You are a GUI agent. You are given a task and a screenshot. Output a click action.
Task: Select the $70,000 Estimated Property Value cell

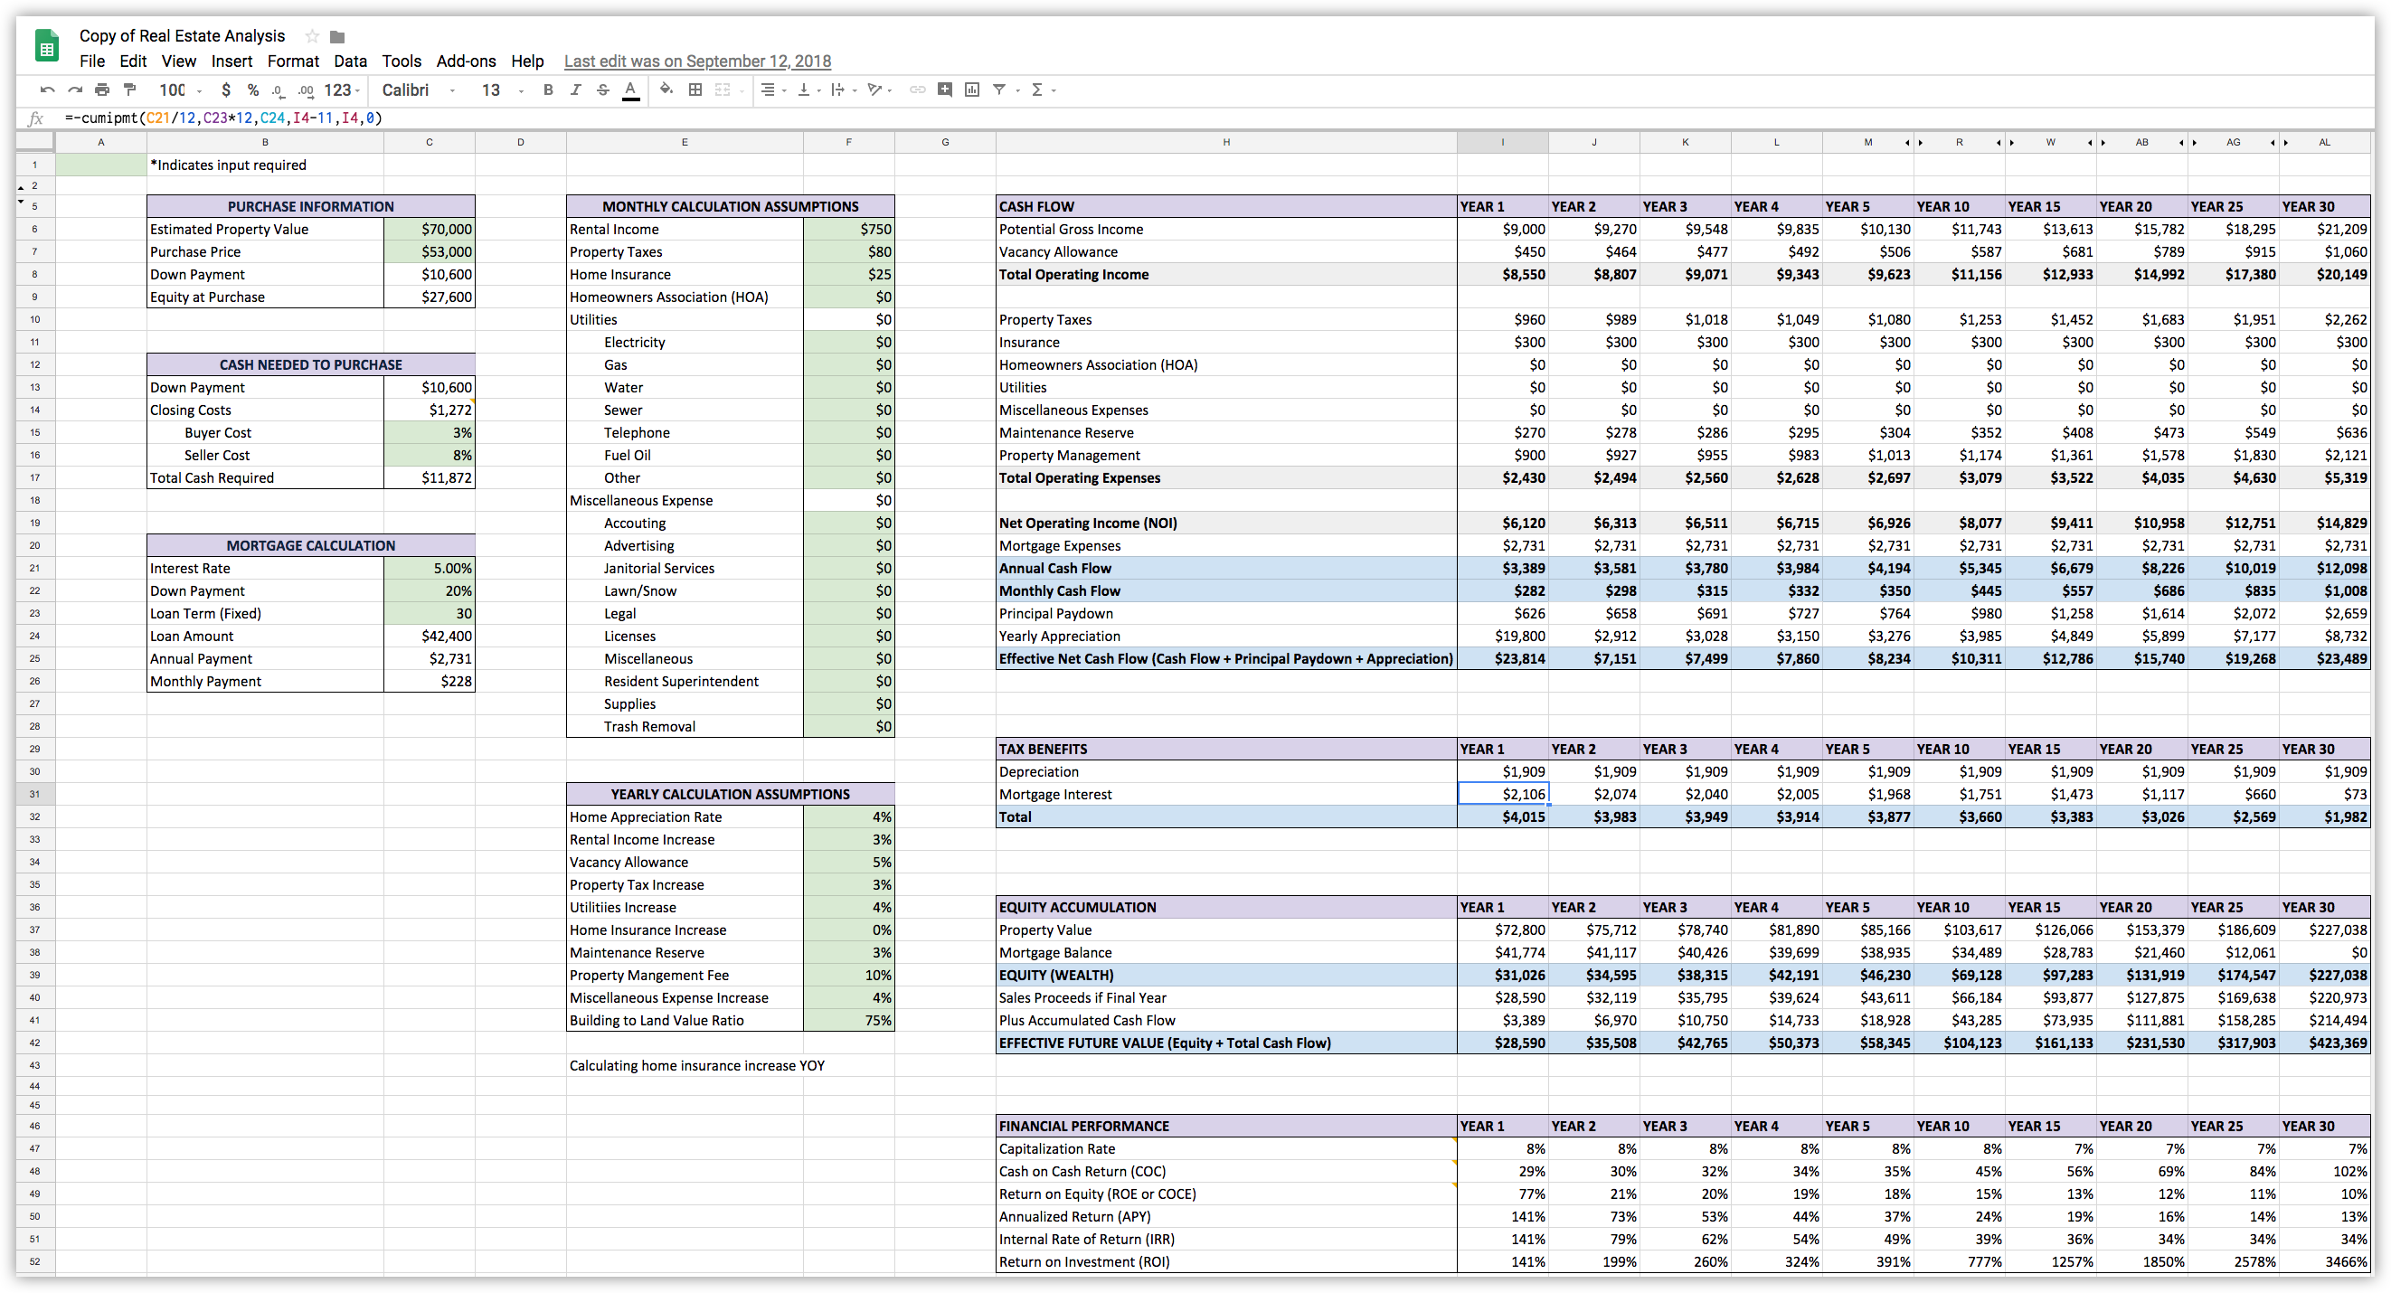[429, 230]
